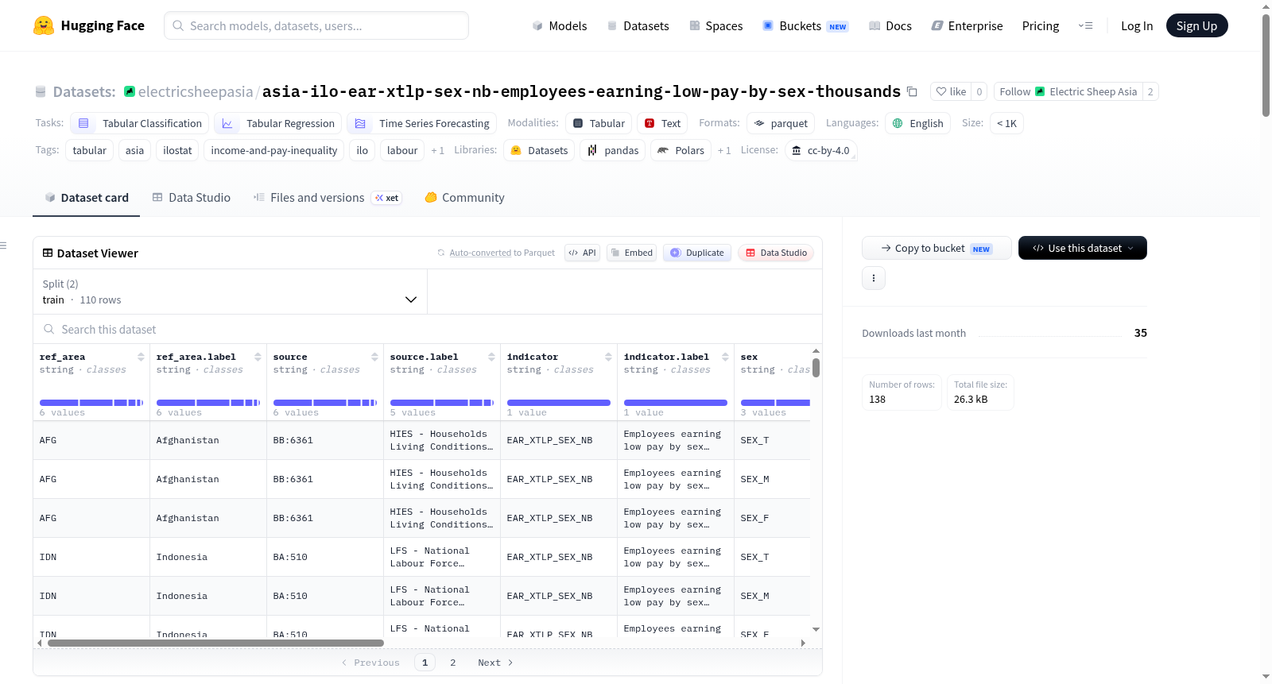The height and width of the screenshot is (684, 1272).
Task: Copy dataset name with the copy icon
Action: tap(912, 92)
